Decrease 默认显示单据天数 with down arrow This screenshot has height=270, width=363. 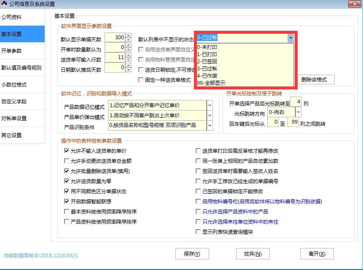pyautogui.click(x=129, y=40)
